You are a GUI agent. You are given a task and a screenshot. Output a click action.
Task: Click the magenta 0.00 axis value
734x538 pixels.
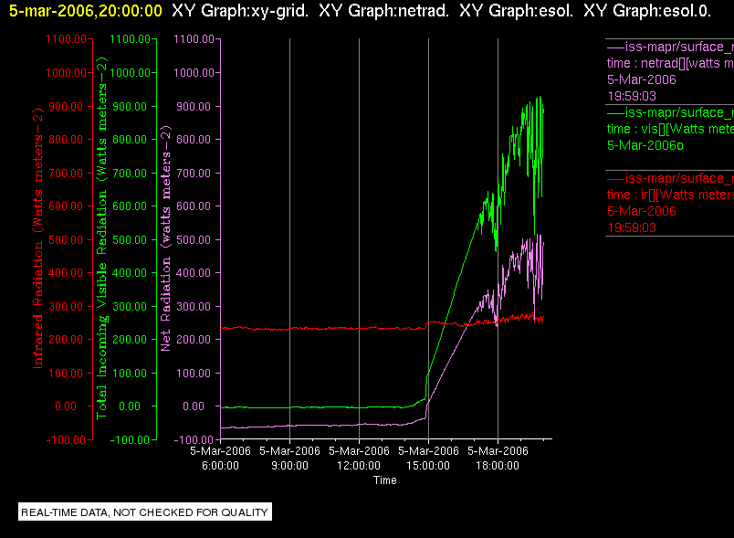tap(194, 406)
